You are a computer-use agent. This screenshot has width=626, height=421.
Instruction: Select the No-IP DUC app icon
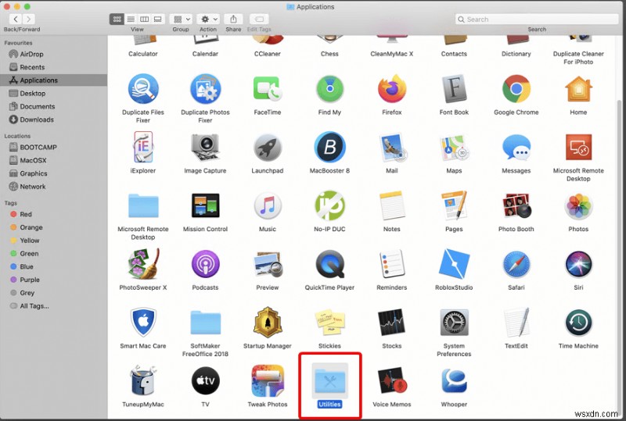pos(329,205)
